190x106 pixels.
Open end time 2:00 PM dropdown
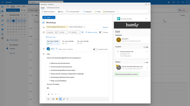75,32
